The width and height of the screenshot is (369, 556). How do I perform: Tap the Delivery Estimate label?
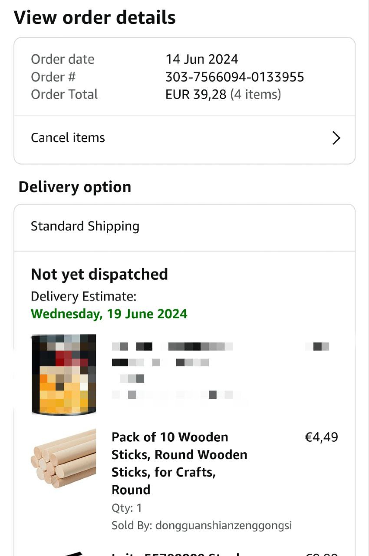click(x=83, y=297)
